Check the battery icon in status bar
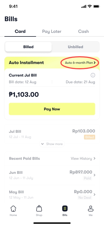Screen dimensions: 104x226 [x=97, y=6]
